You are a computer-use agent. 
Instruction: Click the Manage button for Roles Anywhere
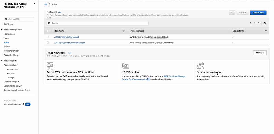click(x=260, y=53)
